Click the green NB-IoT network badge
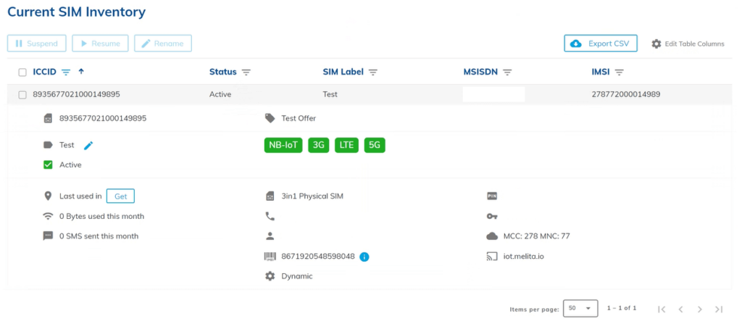This screenshot has width=742, height=319. click(283, 145)
